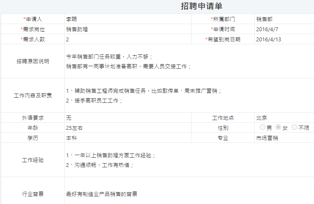Viewport: 314px width, 204px height.
Task: Click the 工作内容及职责 text area
Action: coord(188,95)
